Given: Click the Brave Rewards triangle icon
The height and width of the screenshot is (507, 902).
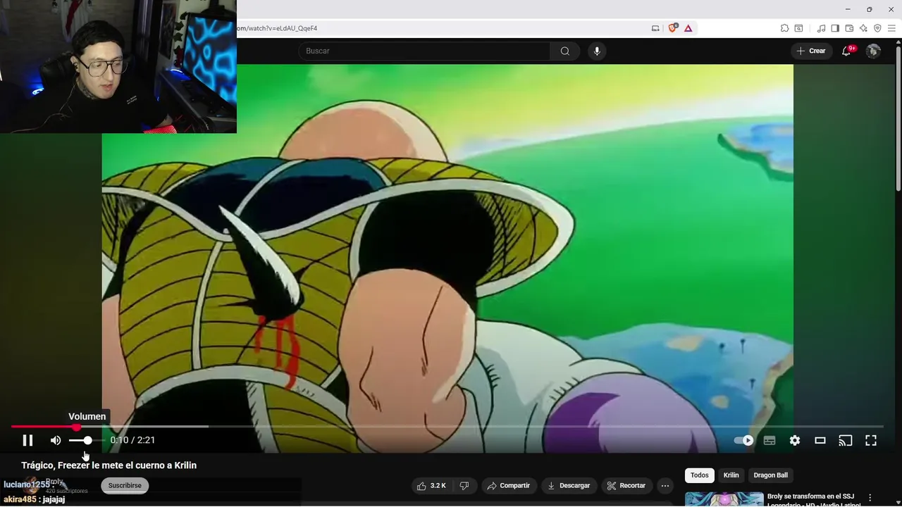Looking at the screenshot, I should coord(688,28).
